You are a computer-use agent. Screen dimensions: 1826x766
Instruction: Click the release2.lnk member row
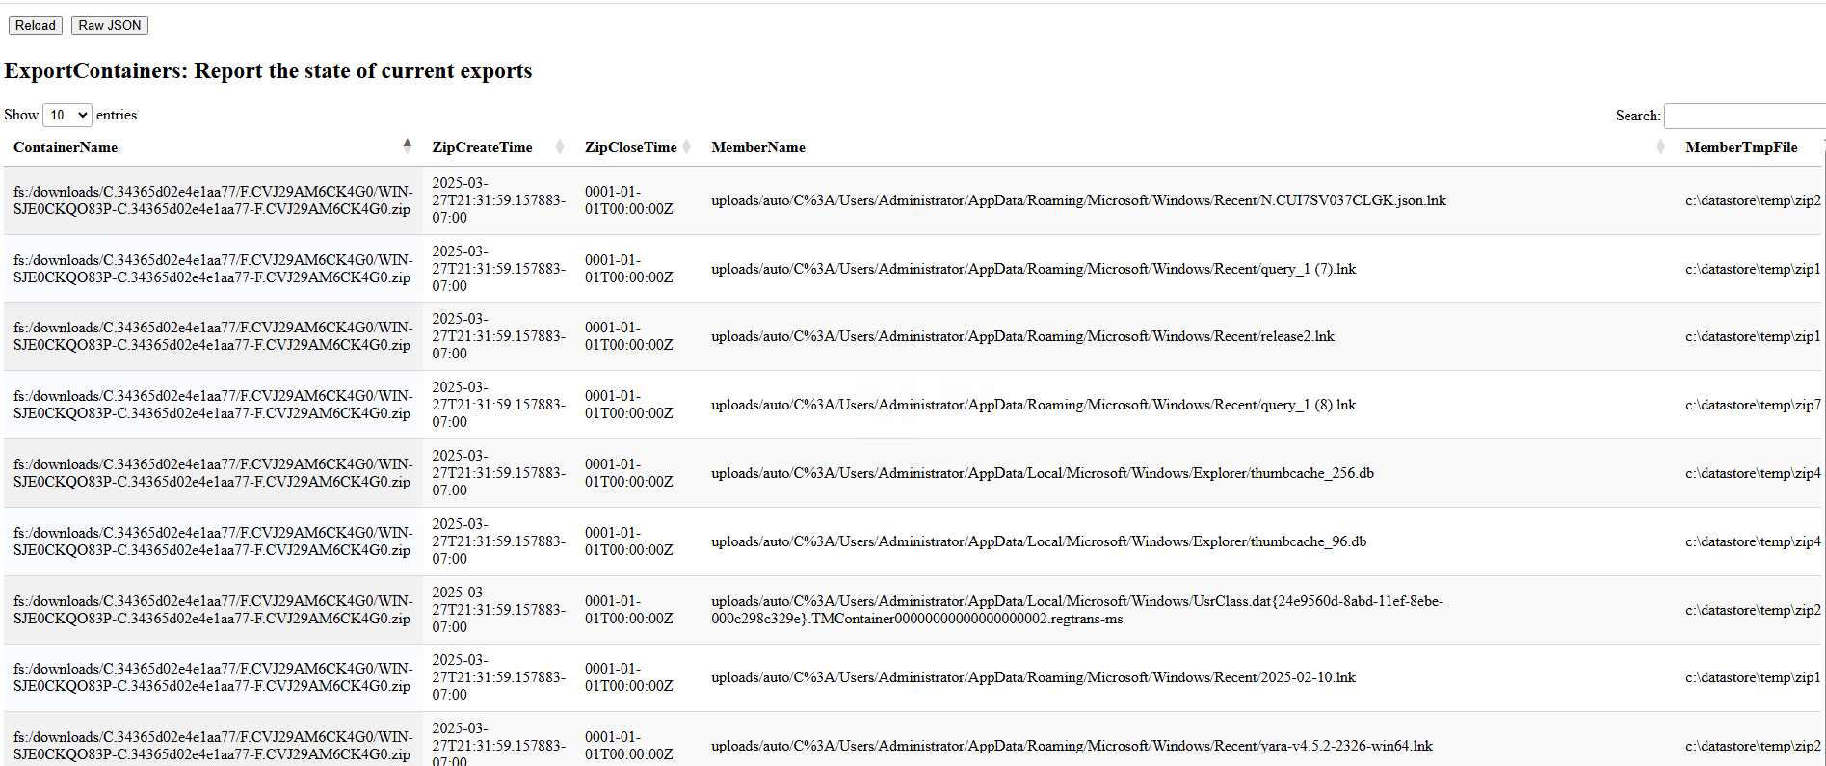(x=1022, y=336)
